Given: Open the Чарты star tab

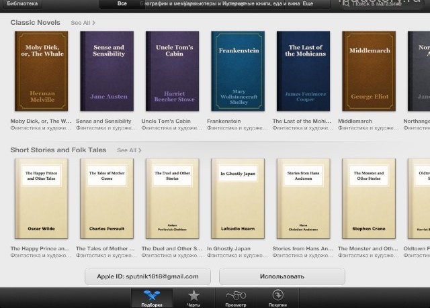Looking at the screenshot, I should tap(193, 298).
